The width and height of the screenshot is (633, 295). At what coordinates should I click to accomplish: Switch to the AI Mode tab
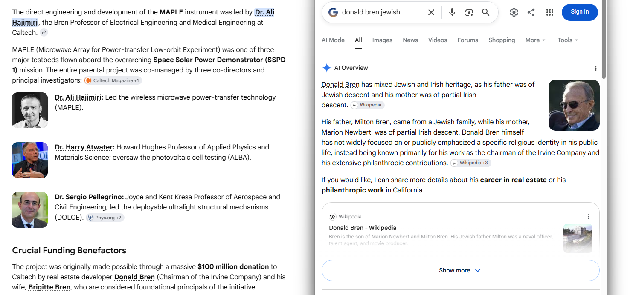(333, 40)
